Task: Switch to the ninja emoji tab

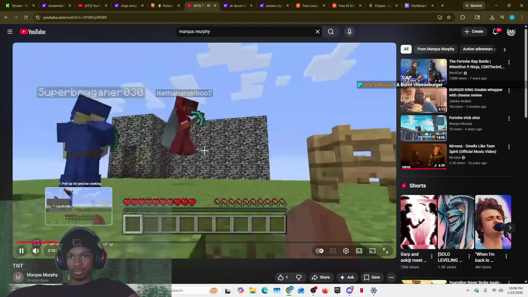Action: tap(128, 6)
